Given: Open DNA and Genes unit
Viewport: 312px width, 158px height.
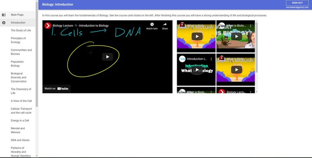Looking at the screenshot, I should (x=20, y=140).
